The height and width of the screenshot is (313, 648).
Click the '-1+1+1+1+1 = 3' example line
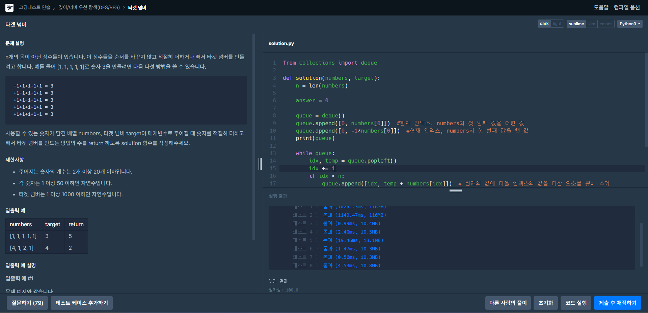(x=33, y=86)
